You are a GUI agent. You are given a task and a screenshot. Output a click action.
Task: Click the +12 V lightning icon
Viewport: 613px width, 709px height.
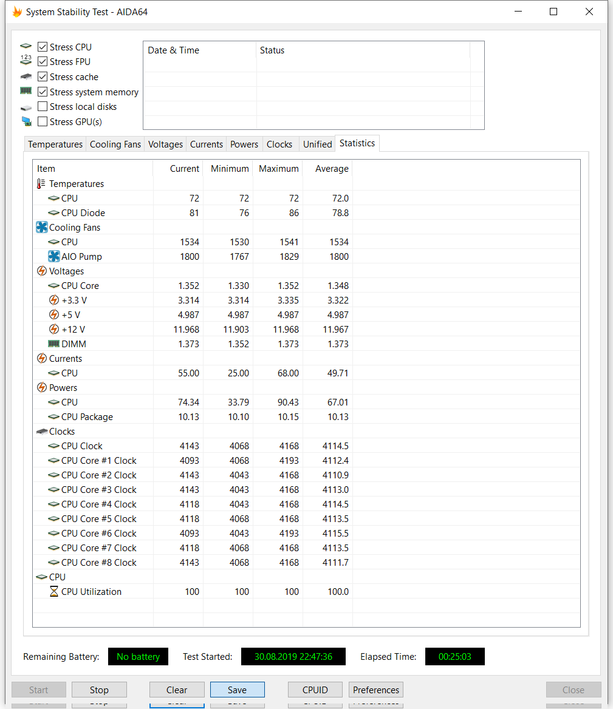coord(54,329)
